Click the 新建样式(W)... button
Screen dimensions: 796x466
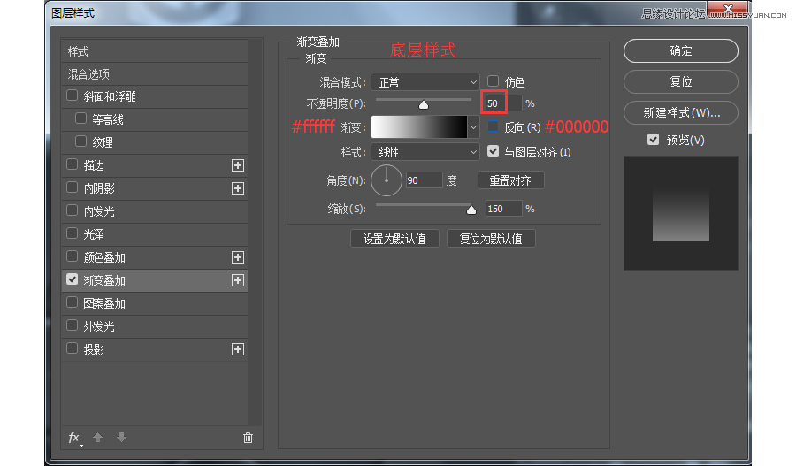[x=681, y=112]
